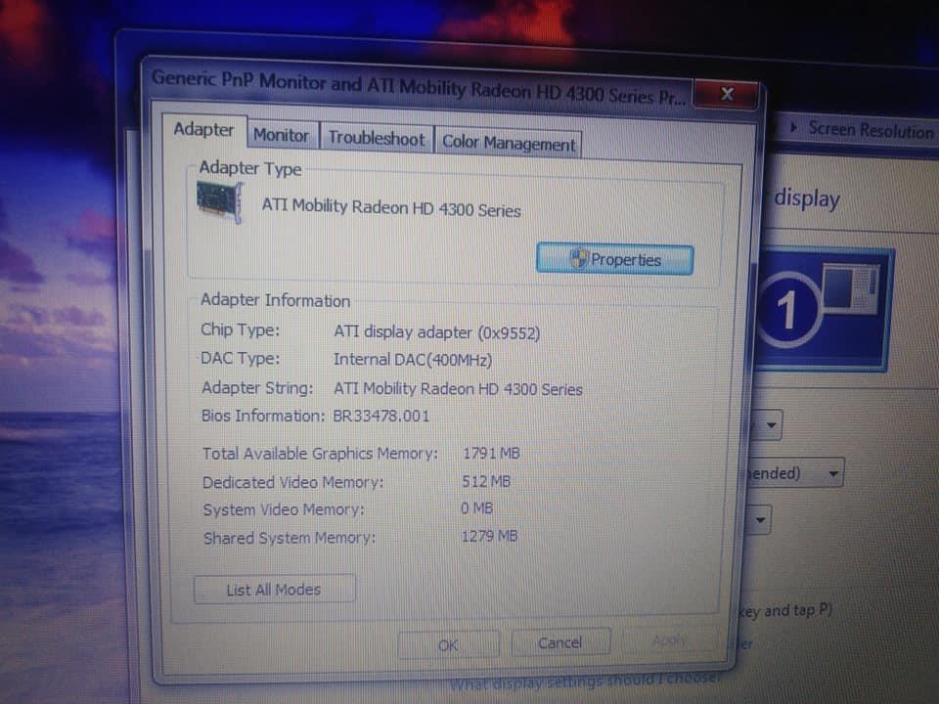This screenshot has height=704, width=939.
Task: Open 'What display settings should I choose' link
Action: [584, 682]
